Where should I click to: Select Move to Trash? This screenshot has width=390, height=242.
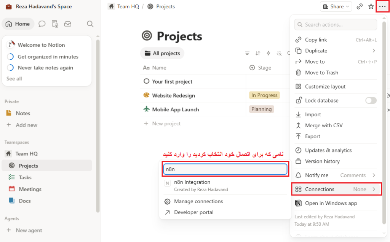[336, 73]
